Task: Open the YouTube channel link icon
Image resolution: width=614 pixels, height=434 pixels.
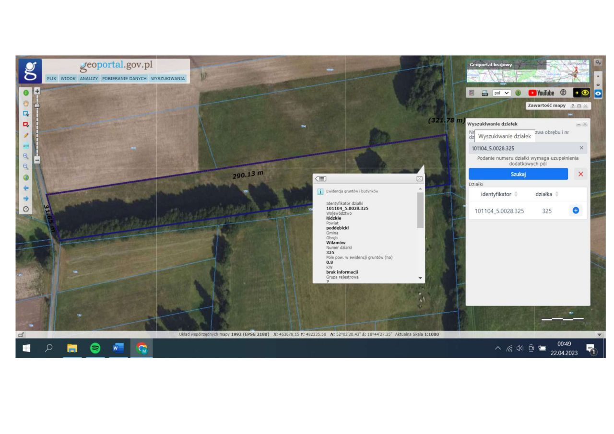Action: (541, 93)
